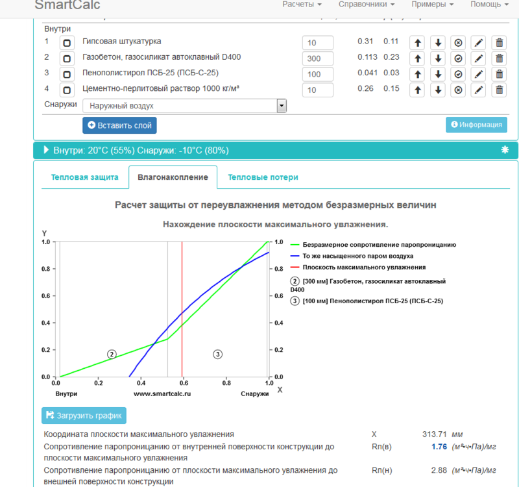
Task: Switch to the Тепловая защита tab
Action: (85, 177)
